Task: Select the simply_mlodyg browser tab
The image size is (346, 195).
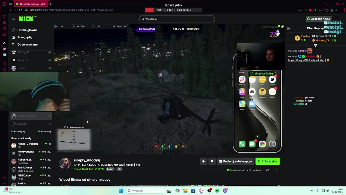Action: pyautogui.click(x=31, y=4)
